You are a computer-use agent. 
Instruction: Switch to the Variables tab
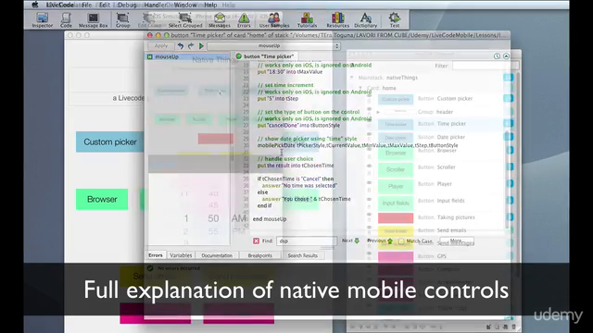click(x=181, y=255)
